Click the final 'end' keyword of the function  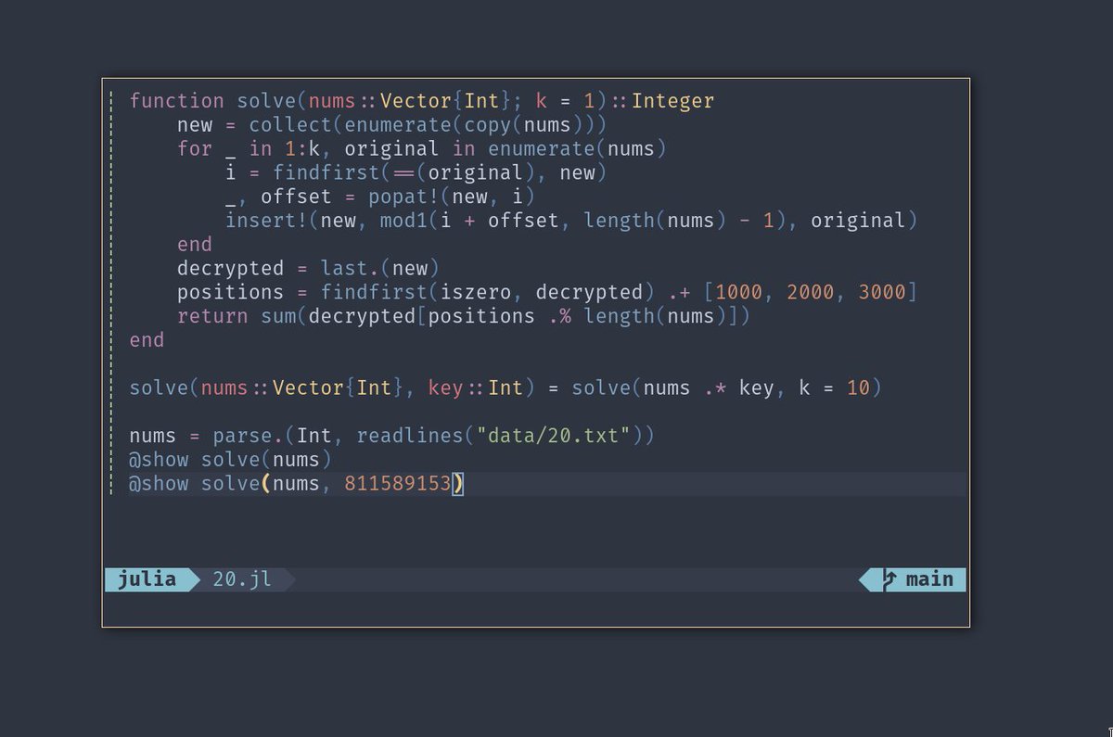tap(146, 339)
